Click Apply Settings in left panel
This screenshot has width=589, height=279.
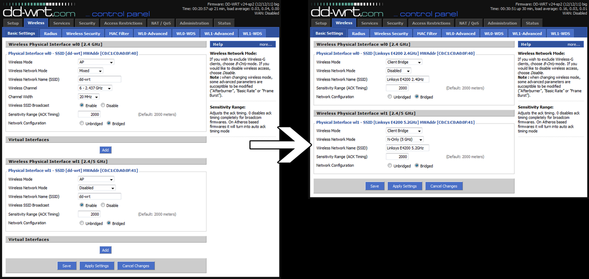click(97, 266)
